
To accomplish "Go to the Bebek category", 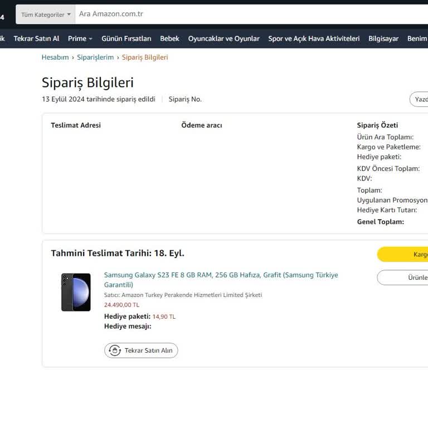I will [169, 39].
